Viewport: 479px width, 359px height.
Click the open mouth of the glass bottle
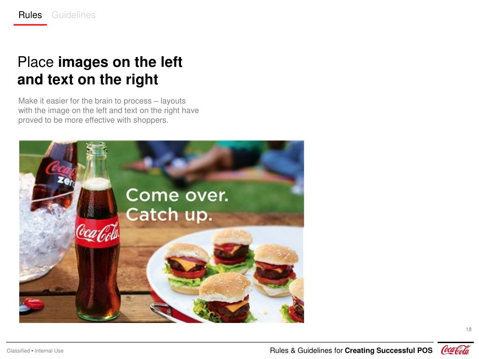tap(96, 145)
